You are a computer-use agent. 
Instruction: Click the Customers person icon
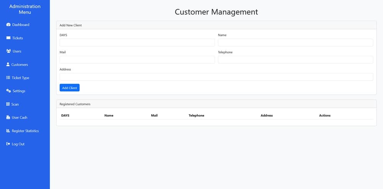pos(8,64)
